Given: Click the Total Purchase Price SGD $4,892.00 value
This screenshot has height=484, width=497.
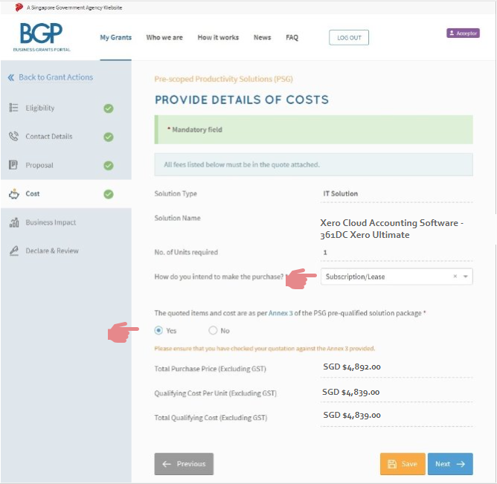Looking at the screenshot, I should click(352, 367).
